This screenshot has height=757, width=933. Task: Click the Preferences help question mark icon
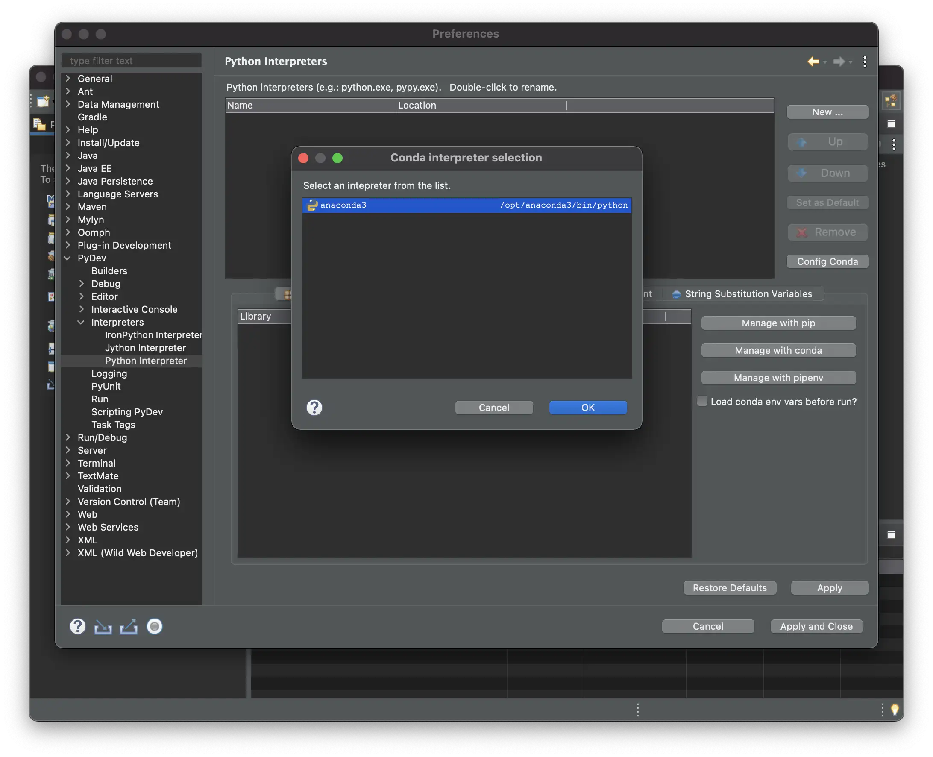pos(78,626)
